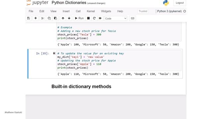Image resolution: width=212 pixels, height=119 pixels.
Task: Click the kernel idle circle indicator
Action: click(185, 11)
